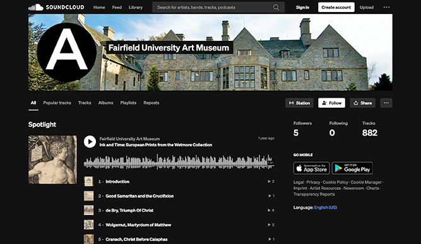The height and width of the screenshot is (244, 421).
Task: Open the Legal link
Action: 299,182
